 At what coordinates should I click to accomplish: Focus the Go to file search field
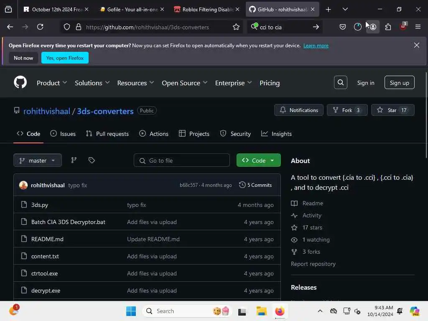[181, 160]
